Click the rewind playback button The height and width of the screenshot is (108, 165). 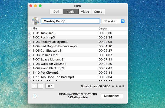pos(113,86)
